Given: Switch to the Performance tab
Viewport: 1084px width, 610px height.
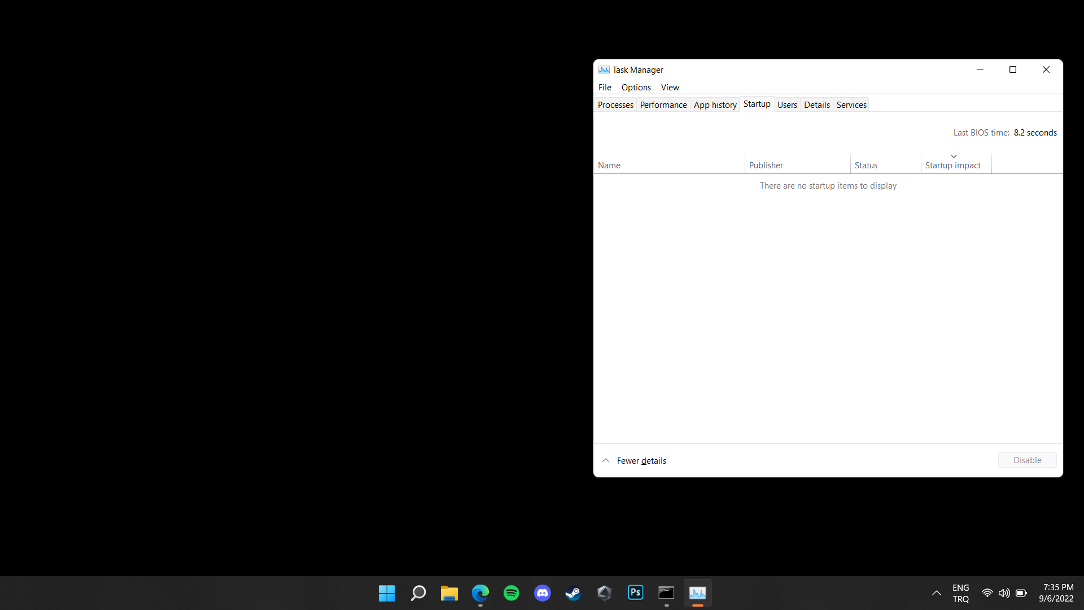Looking at the screenshot, I should click(x=663, y=104).
